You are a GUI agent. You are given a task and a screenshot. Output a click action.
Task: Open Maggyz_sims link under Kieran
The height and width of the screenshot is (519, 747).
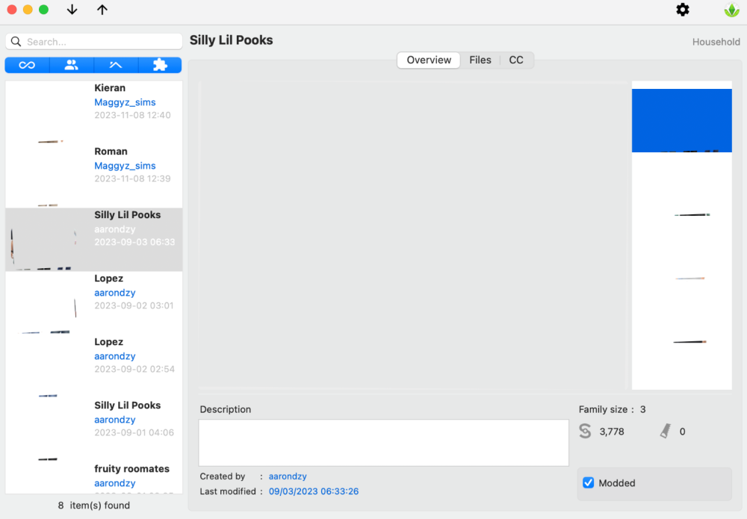[x=125, y=102]
